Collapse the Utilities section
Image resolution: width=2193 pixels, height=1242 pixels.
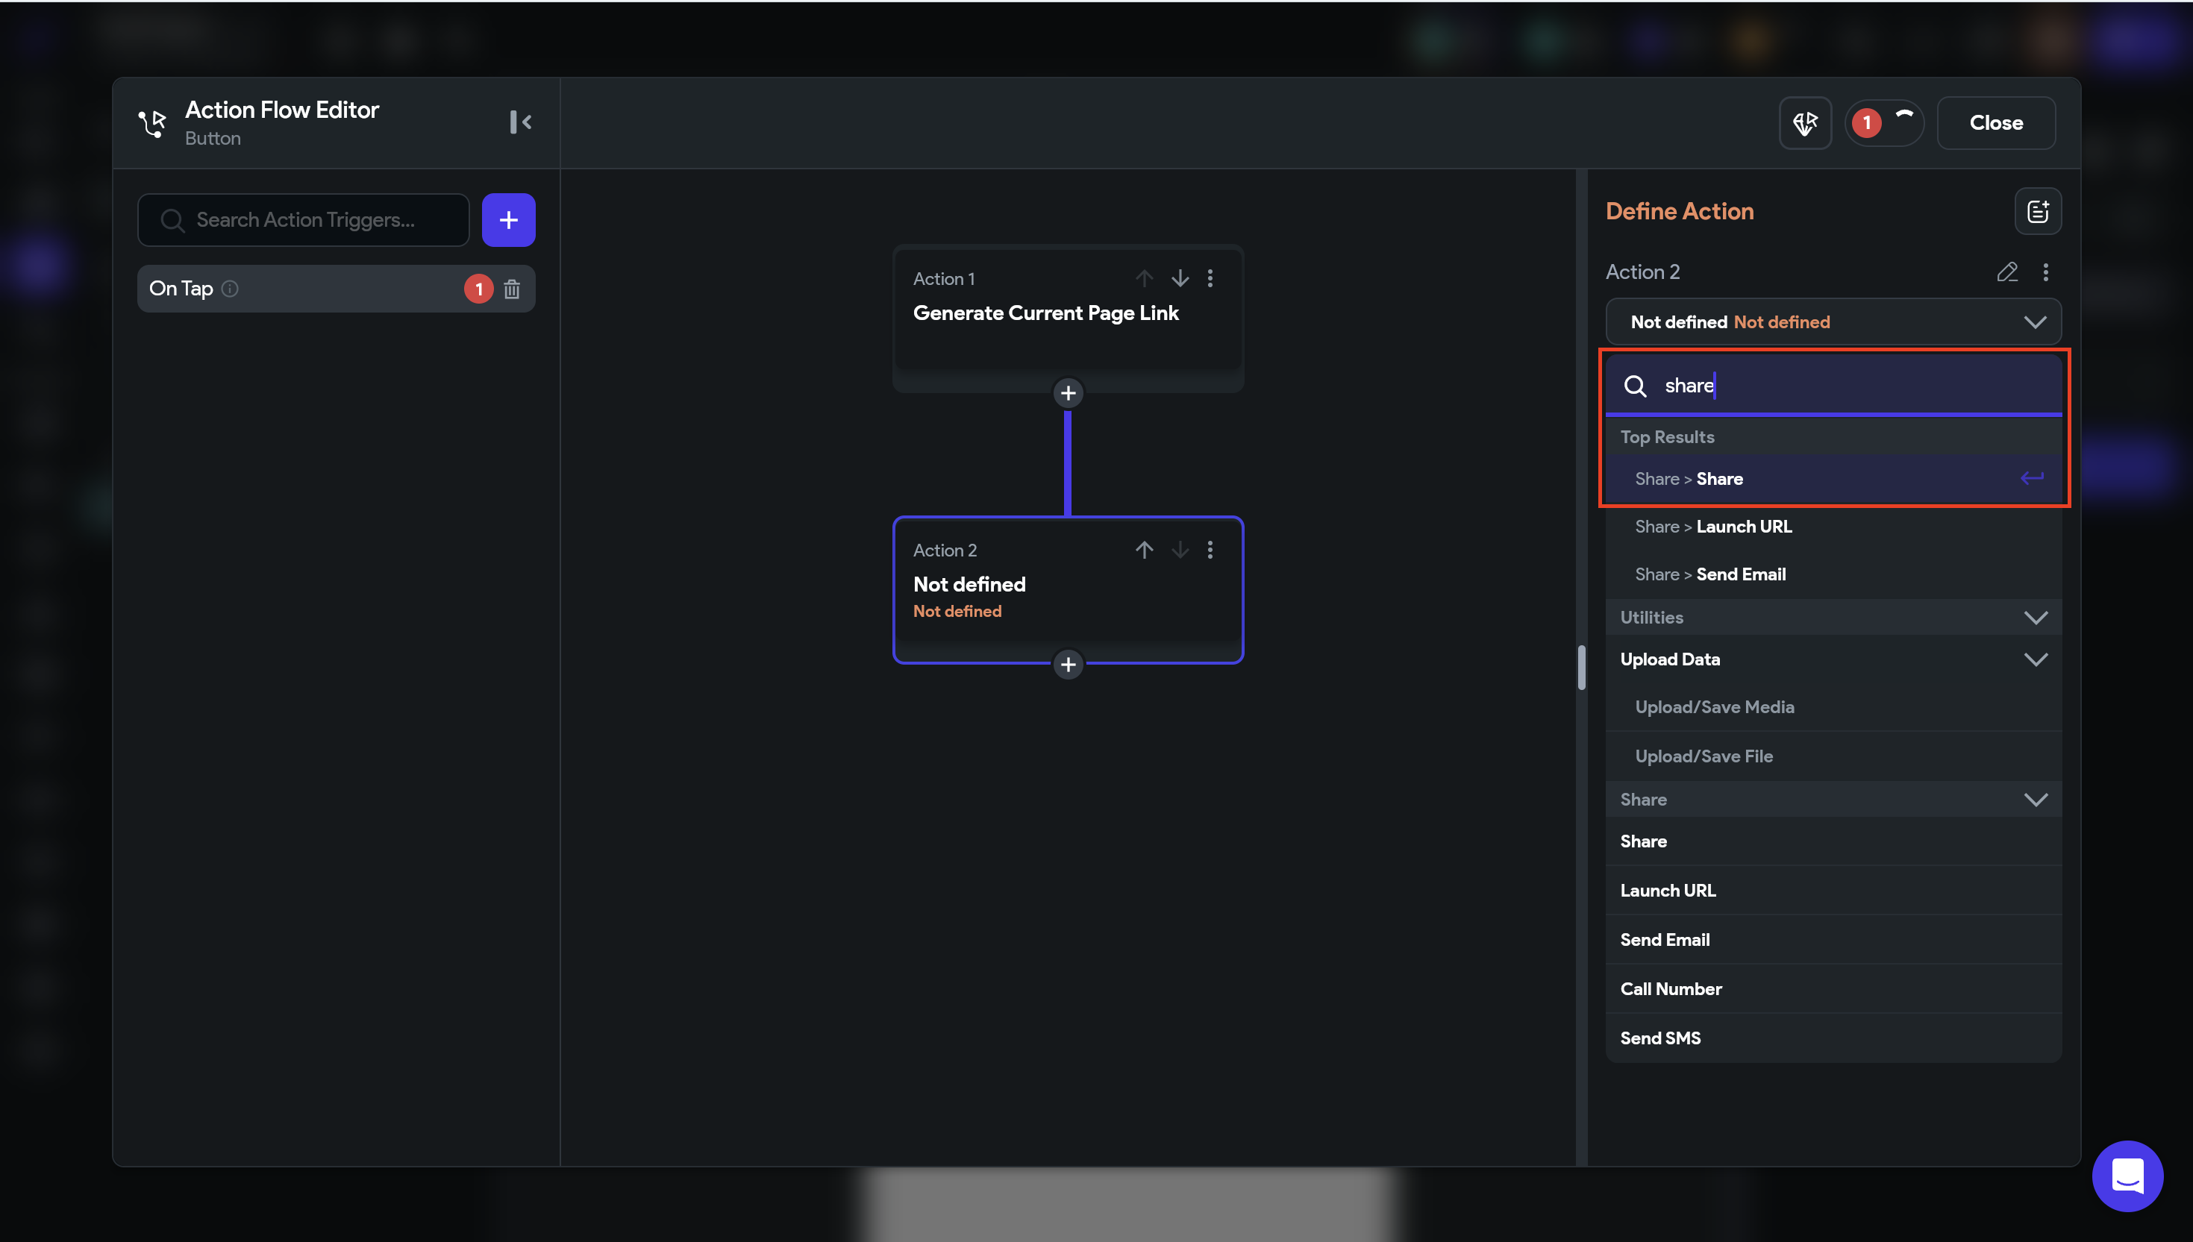pos(2035,618)
